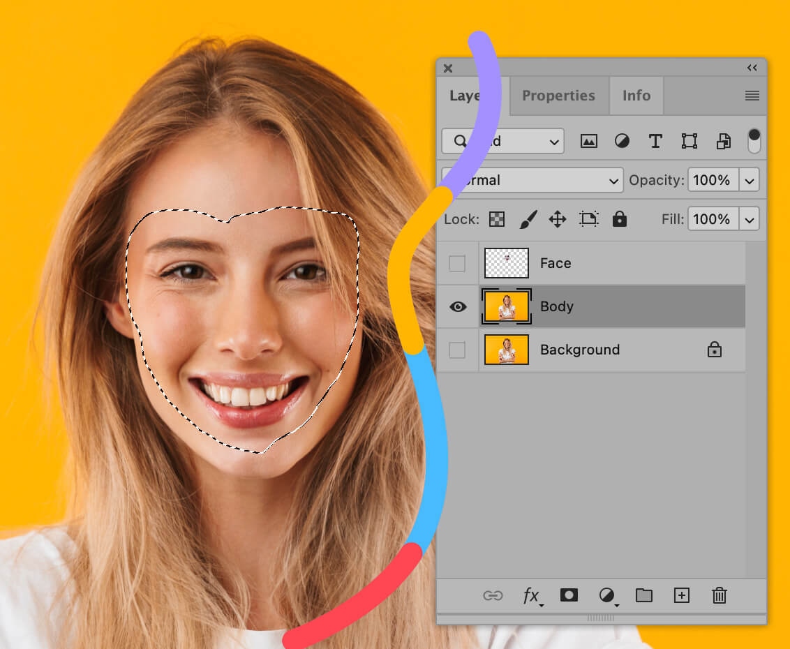Screen dimensions: 790x649
Task: Switch to the Info tab
Action: click(x=636, y=96)
